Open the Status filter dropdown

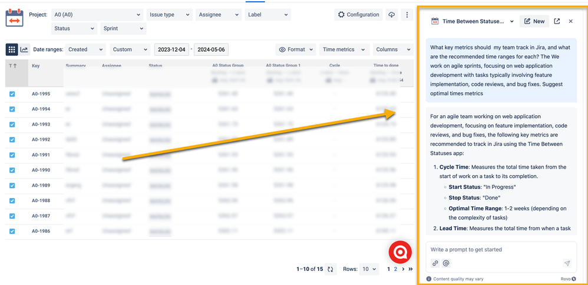click(74, 28)
